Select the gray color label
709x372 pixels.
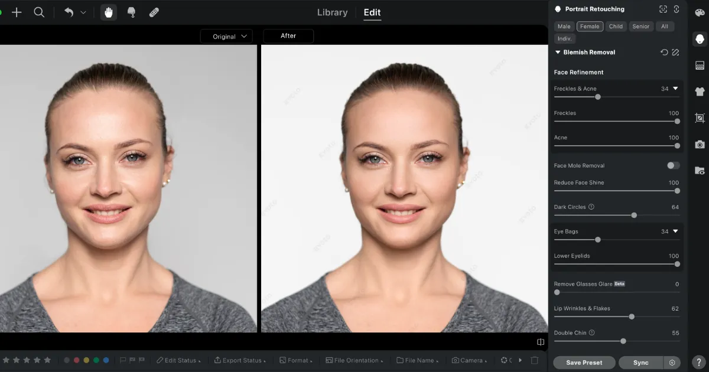pos(67,360)
